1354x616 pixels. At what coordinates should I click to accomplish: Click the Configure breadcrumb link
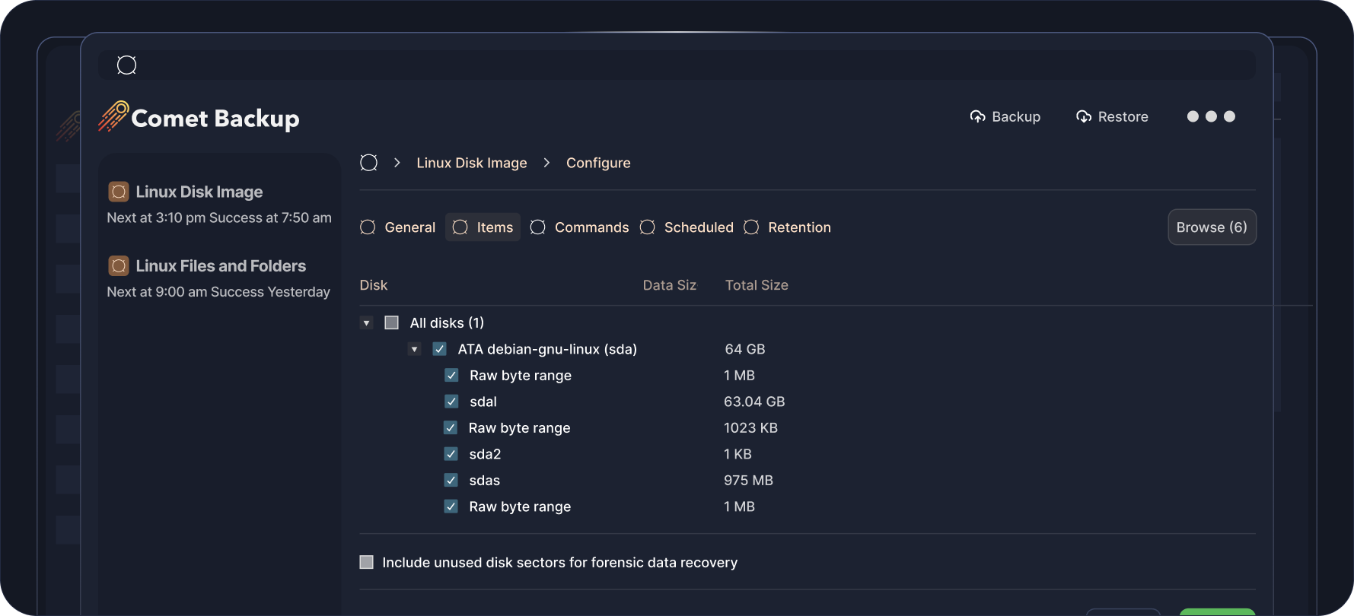click(598, 163)
